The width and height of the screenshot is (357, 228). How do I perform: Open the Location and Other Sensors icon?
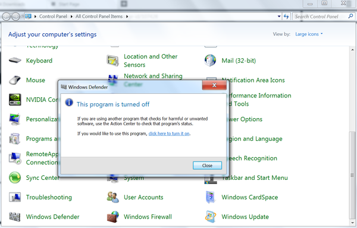pos(113,61)
